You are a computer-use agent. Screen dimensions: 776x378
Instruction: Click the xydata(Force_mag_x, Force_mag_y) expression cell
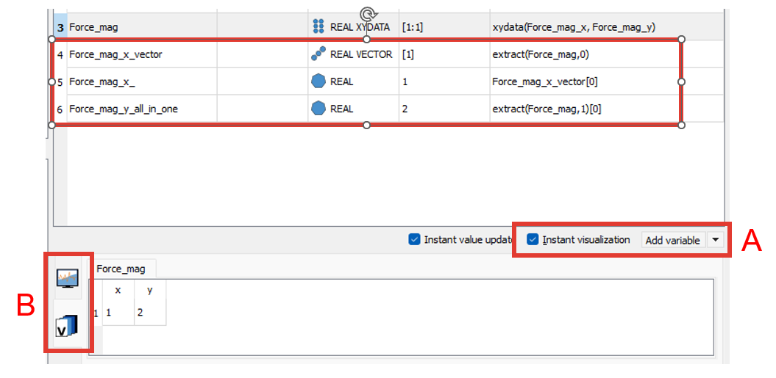coord(574,27)
